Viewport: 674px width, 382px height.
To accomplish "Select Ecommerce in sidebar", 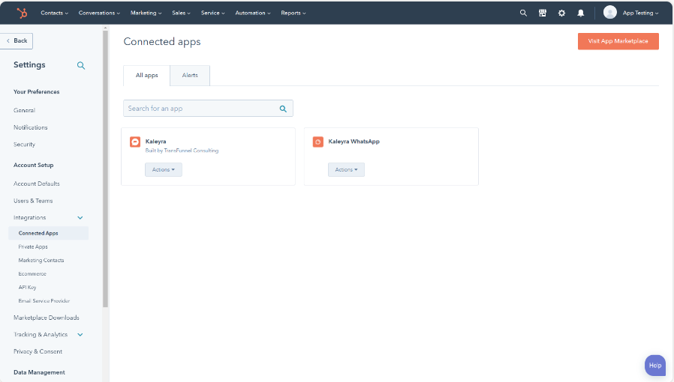I will (x=32, y=274).
